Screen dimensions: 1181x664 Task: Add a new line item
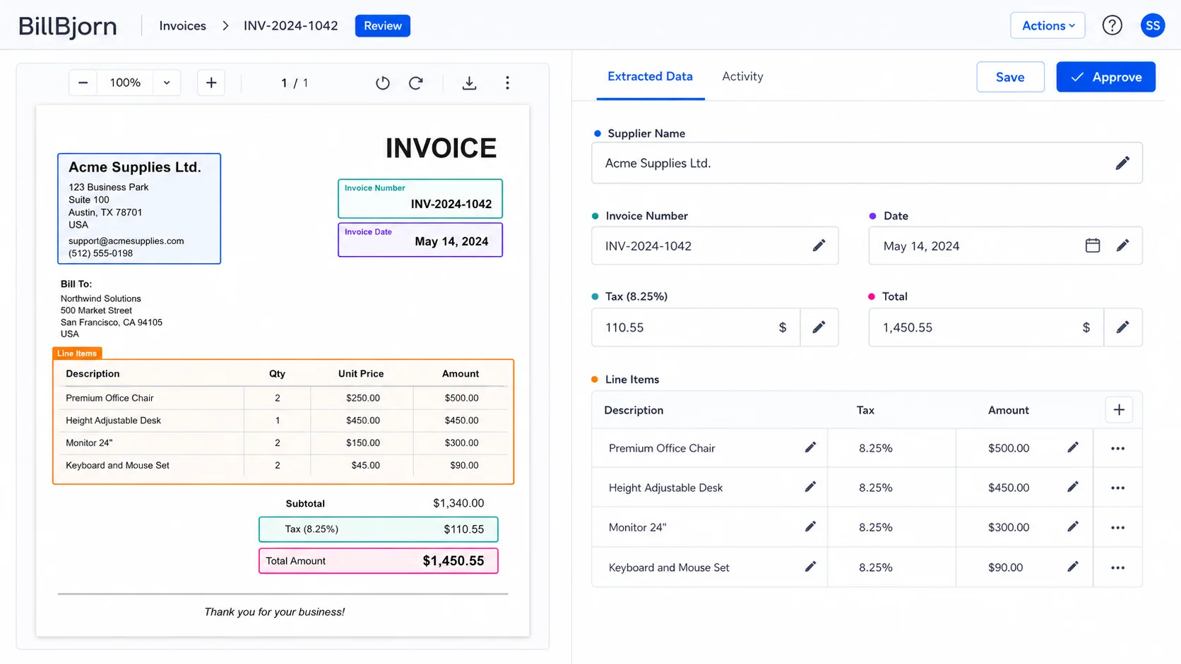coord(1119,410)
